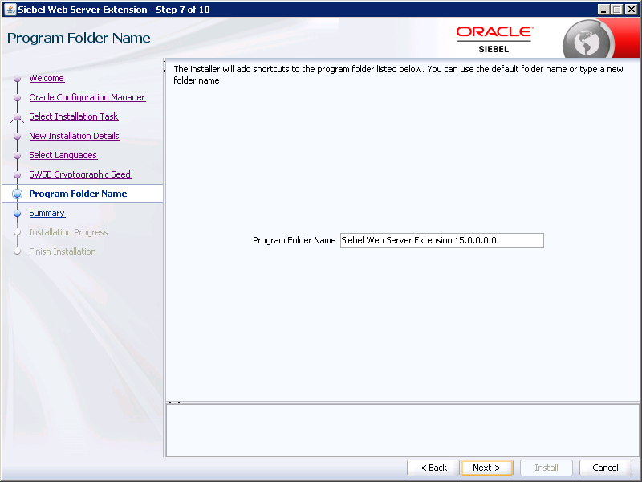Minimize the installer window
The width and height of the screenshot is (642, 482).
pyautogui.click(x=603, y=10)
